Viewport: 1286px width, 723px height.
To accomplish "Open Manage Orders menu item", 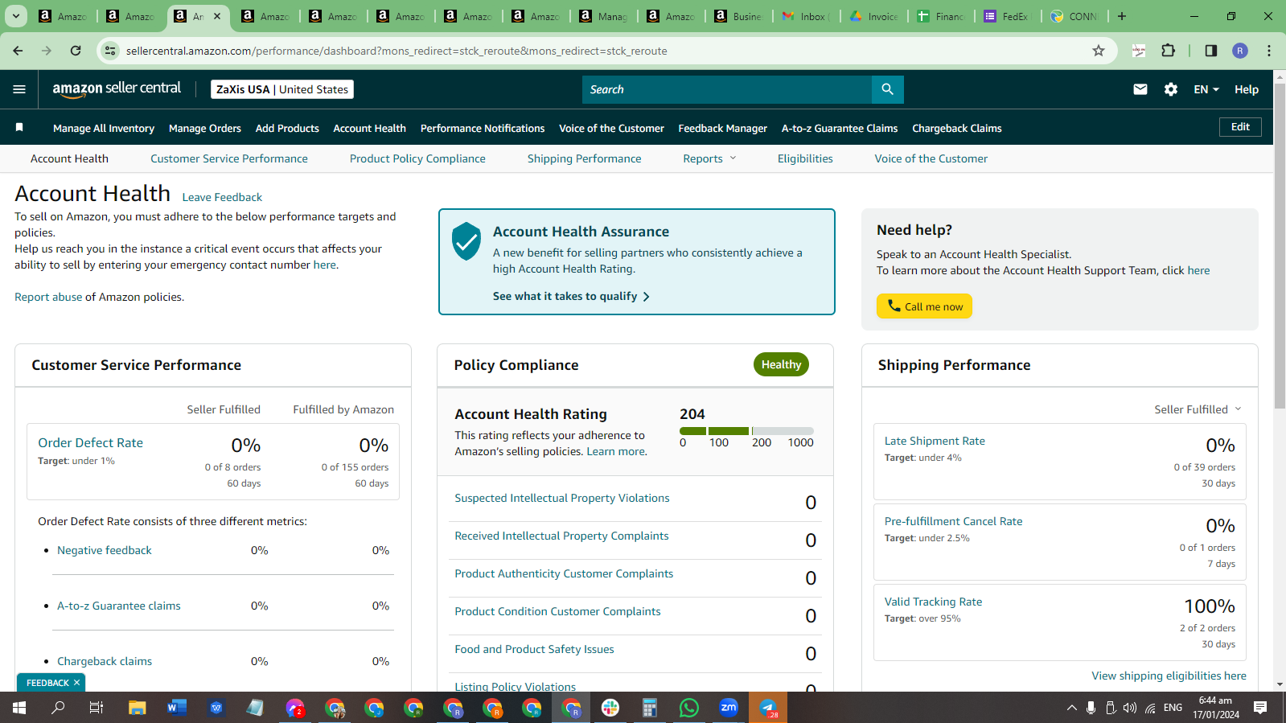I will pyautogui.click(x=205, y=128).
